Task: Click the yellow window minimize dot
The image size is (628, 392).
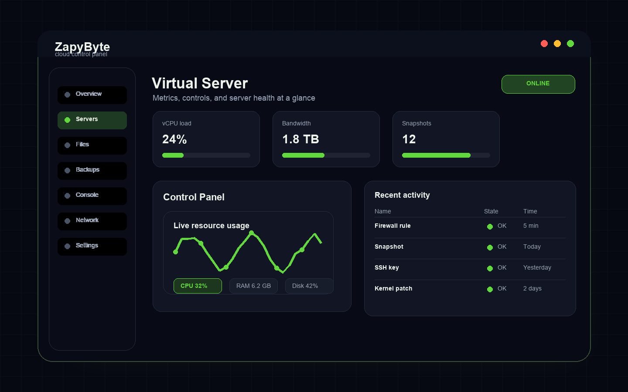Action: point(557,44)
